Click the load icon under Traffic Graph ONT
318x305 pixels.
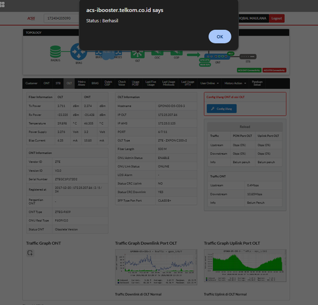point(30,253)
